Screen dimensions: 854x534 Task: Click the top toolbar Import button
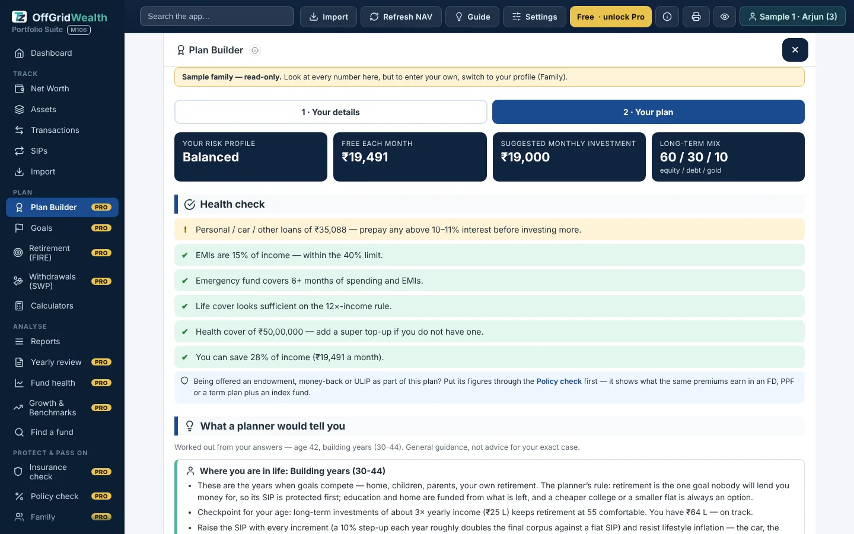click(x=329, y=17)
